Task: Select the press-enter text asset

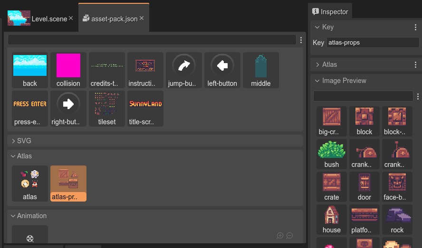Action: pyautogui.click(x=30, y=109)
